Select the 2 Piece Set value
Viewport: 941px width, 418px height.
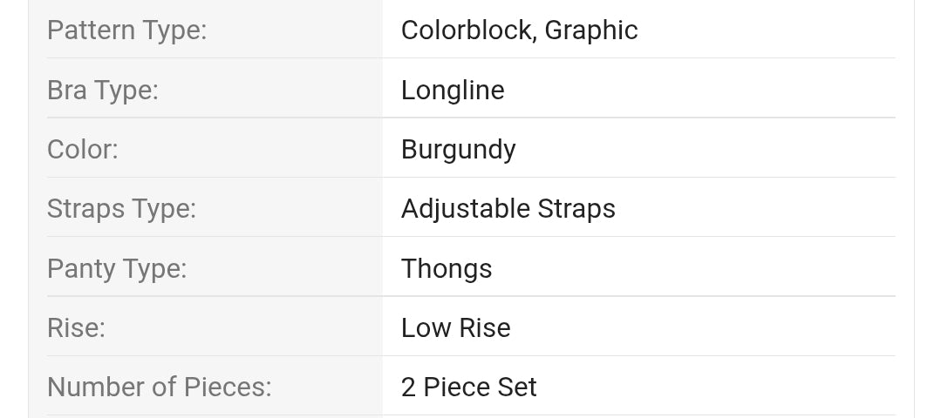coord(468,387)
